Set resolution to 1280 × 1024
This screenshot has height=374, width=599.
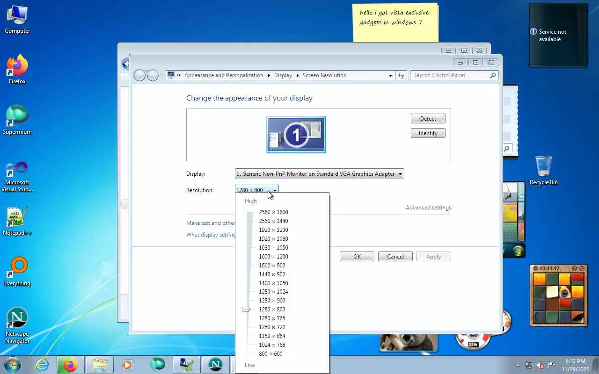tap(273, 292)
